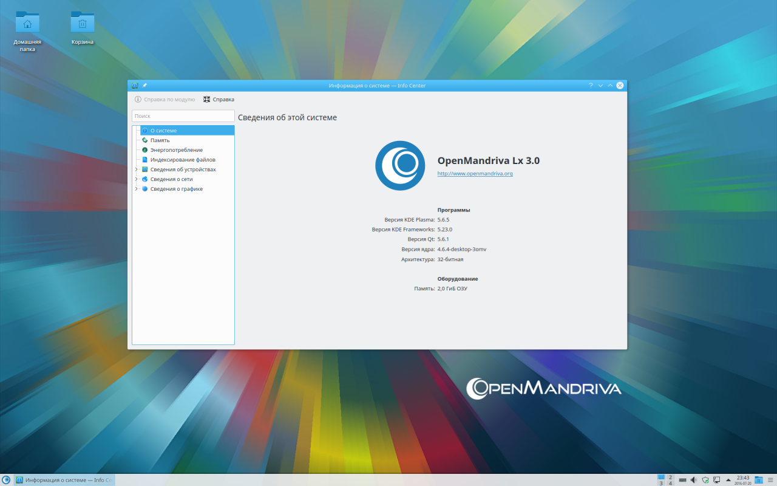Select the Сведения о сети globe icon
Screen dimensions: 777x486
point(145,179)
